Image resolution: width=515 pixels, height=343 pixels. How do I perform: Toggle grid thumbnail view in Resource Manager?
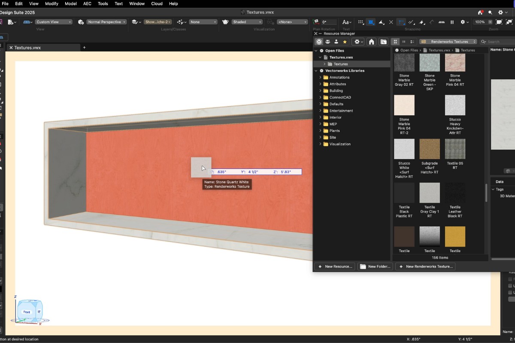395,41
